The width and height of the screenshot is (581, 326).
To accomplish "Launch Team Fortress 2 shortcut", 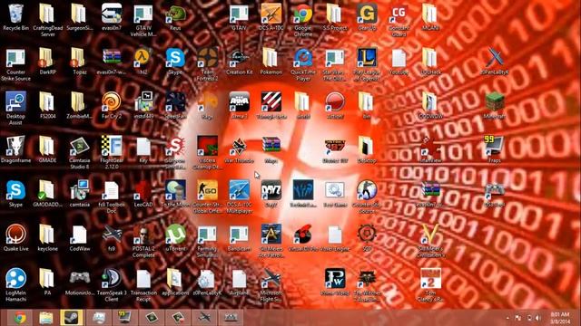I will coord(208,64).
